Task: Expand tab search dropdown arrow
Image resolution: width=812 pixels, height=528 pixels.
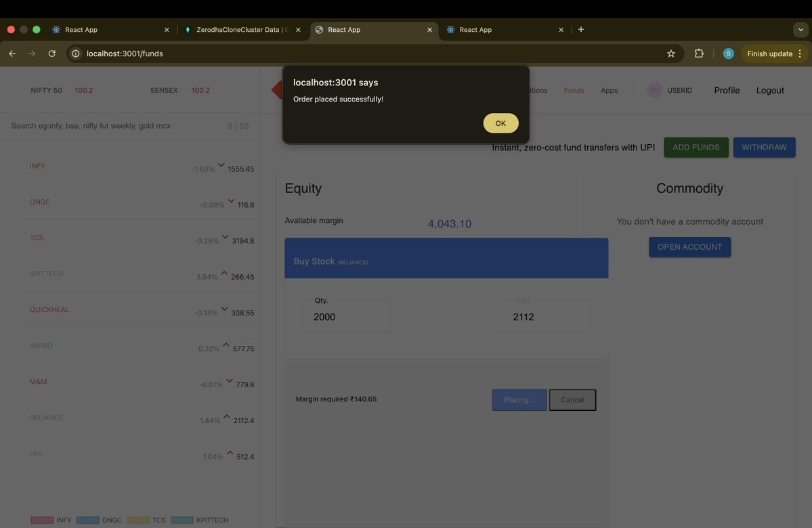Action: coord(800,30)
